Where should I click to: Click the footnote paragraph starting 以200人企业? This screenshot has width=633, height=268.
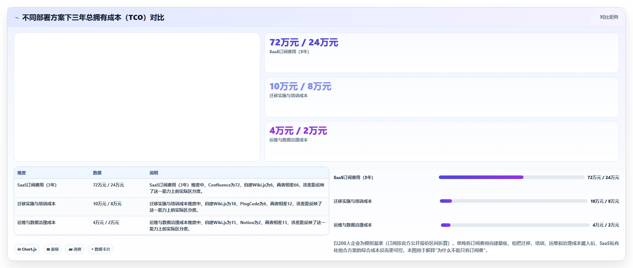point(476,247)
